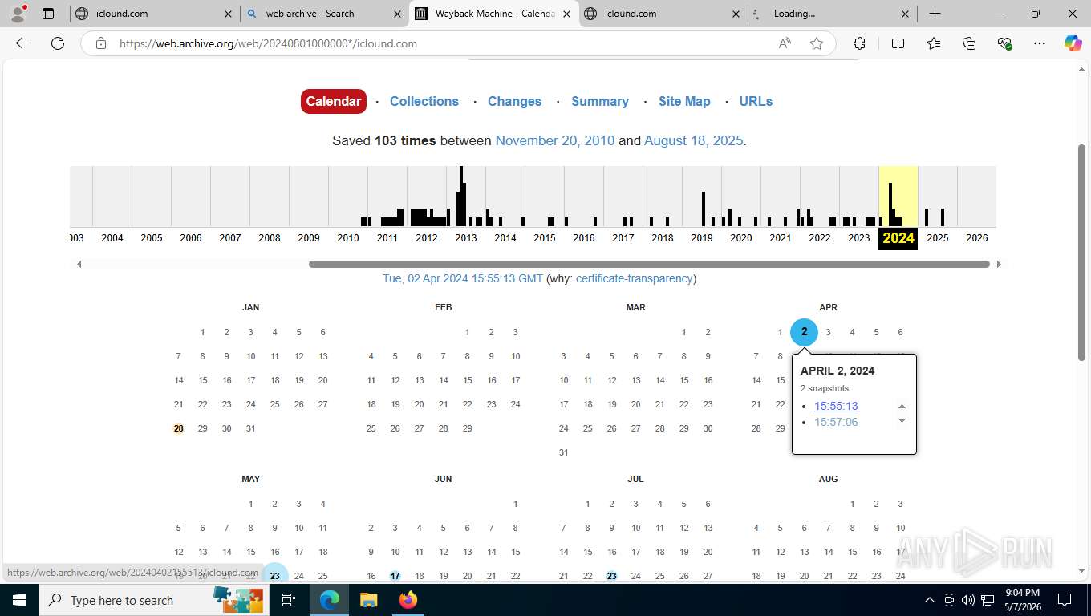Screen dimensions: 1091x616
Task: Select April 2 highlighted capture day
Action: (x=804, y=332)
